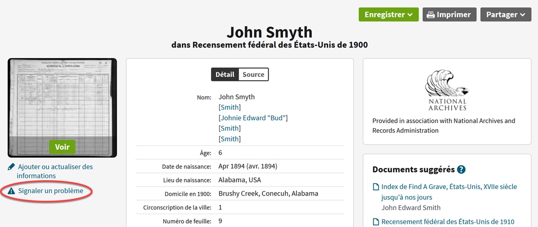Expand the Partager share dropdown

click(506, 14)
